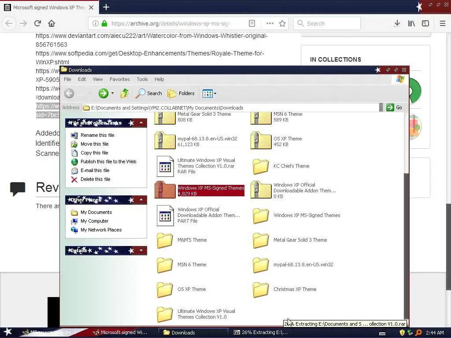Screen dimensions: 451x338
Task: Select highlighted Windows XP MS-Signed Themes zip
Action: (200, 191)
